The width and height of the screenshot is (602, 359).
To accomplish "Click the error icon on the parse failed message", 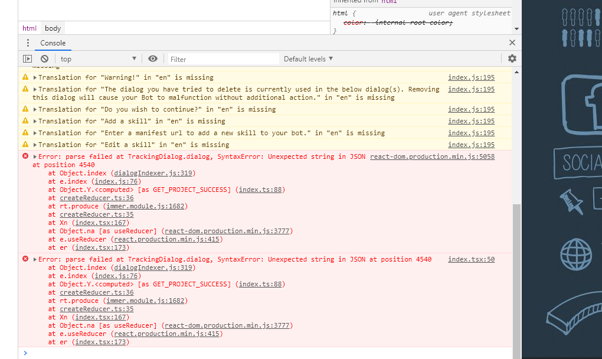I will pyautogui.click(x=25, y=156).
